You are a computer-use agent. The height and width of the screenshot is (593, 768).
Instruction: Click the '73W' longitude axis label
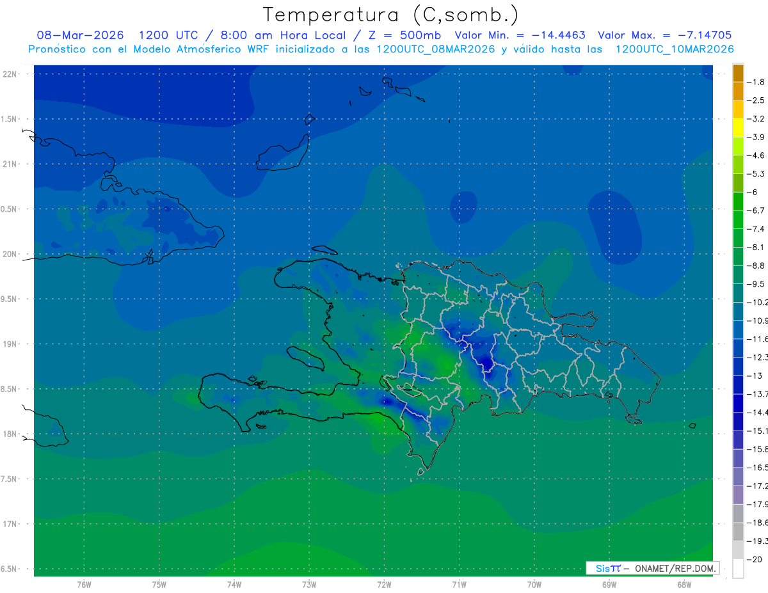tap(309, 585)
